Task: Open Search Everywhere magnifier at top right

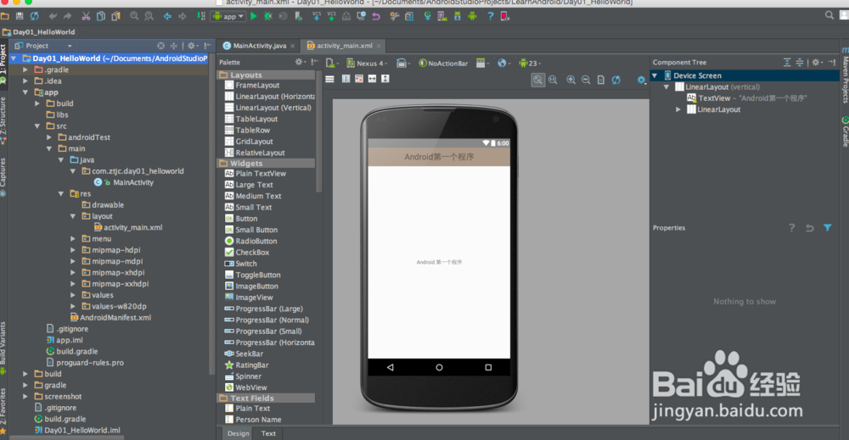Action: coord(829,15)
